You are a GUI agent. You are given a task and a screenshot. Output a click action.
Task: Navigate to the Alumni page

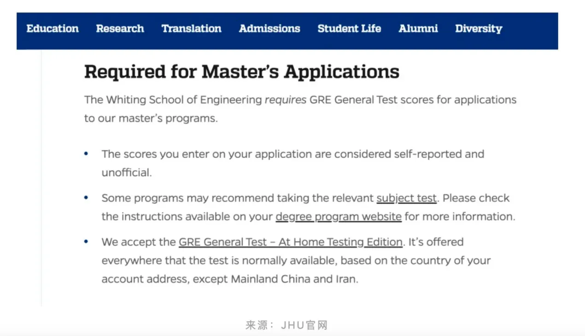pos(418,29)
